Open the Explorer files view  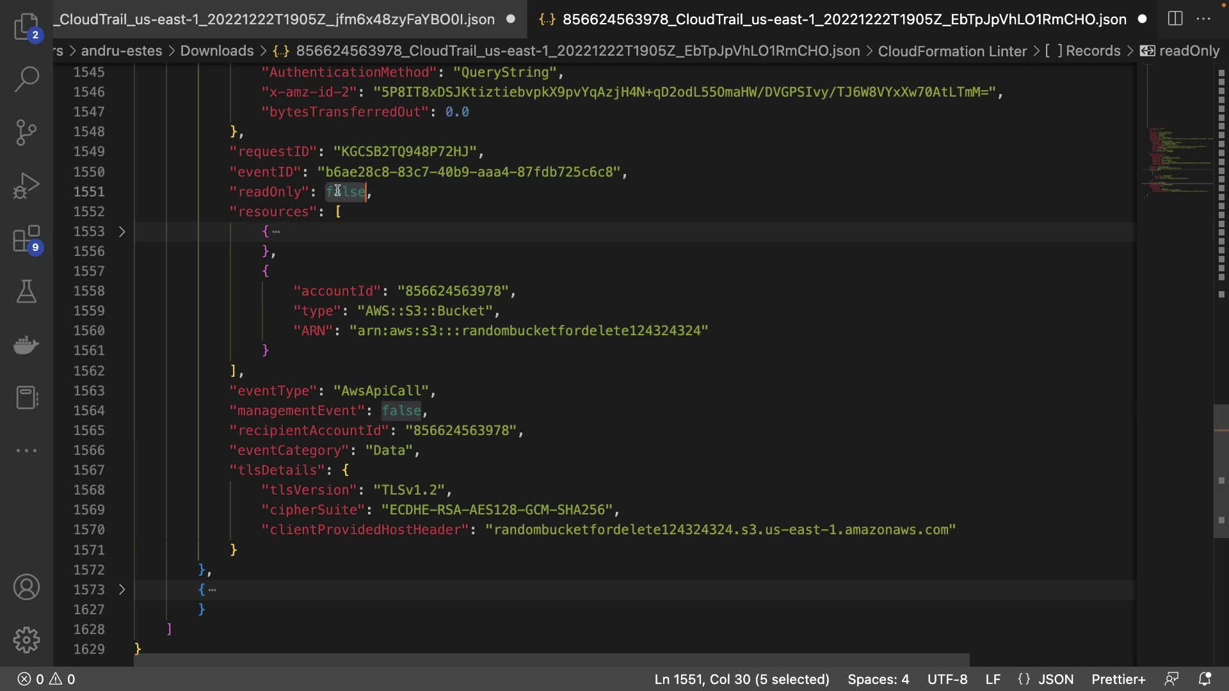tap(26, 26)
